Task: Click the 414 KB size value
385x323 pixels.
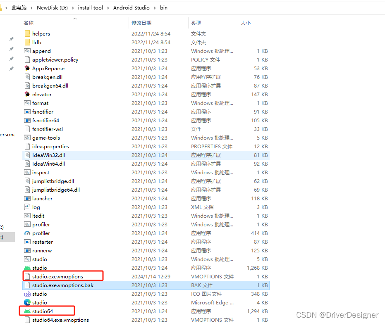Action: 259,233
